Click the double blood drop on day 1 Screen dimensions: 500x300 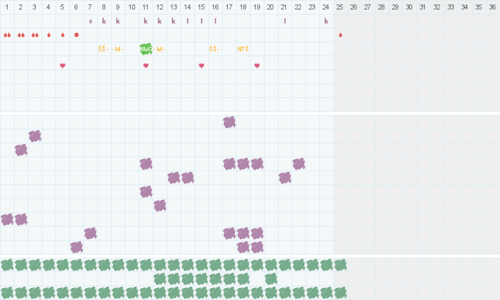(x=7, y=35)
